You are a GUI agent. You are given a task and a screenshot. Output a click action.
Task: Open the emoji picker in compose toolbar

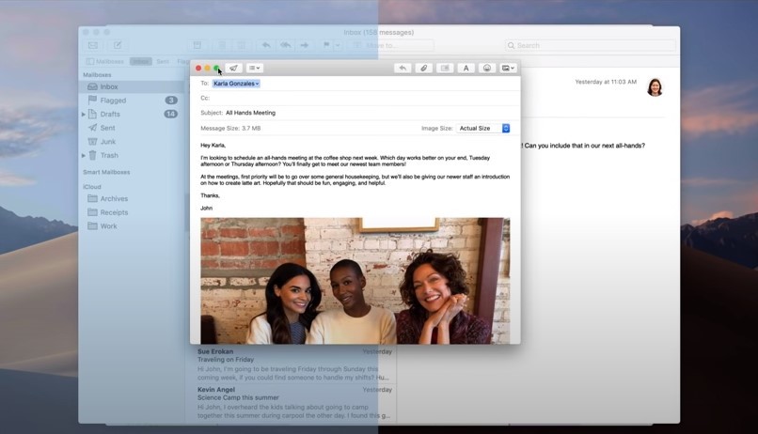(x=487, y=68)
